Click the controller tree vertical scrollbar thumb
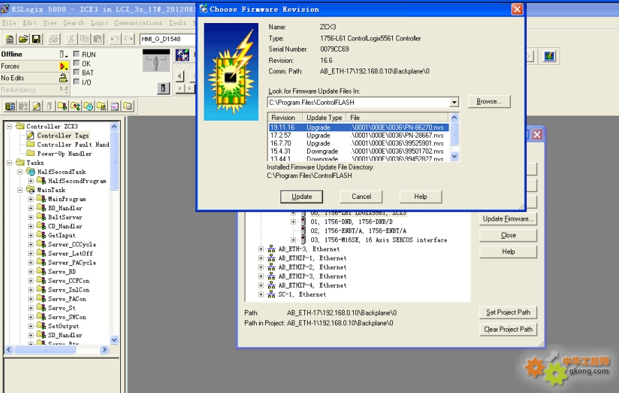This screenshot has width=619, height=393. (114, 161)
